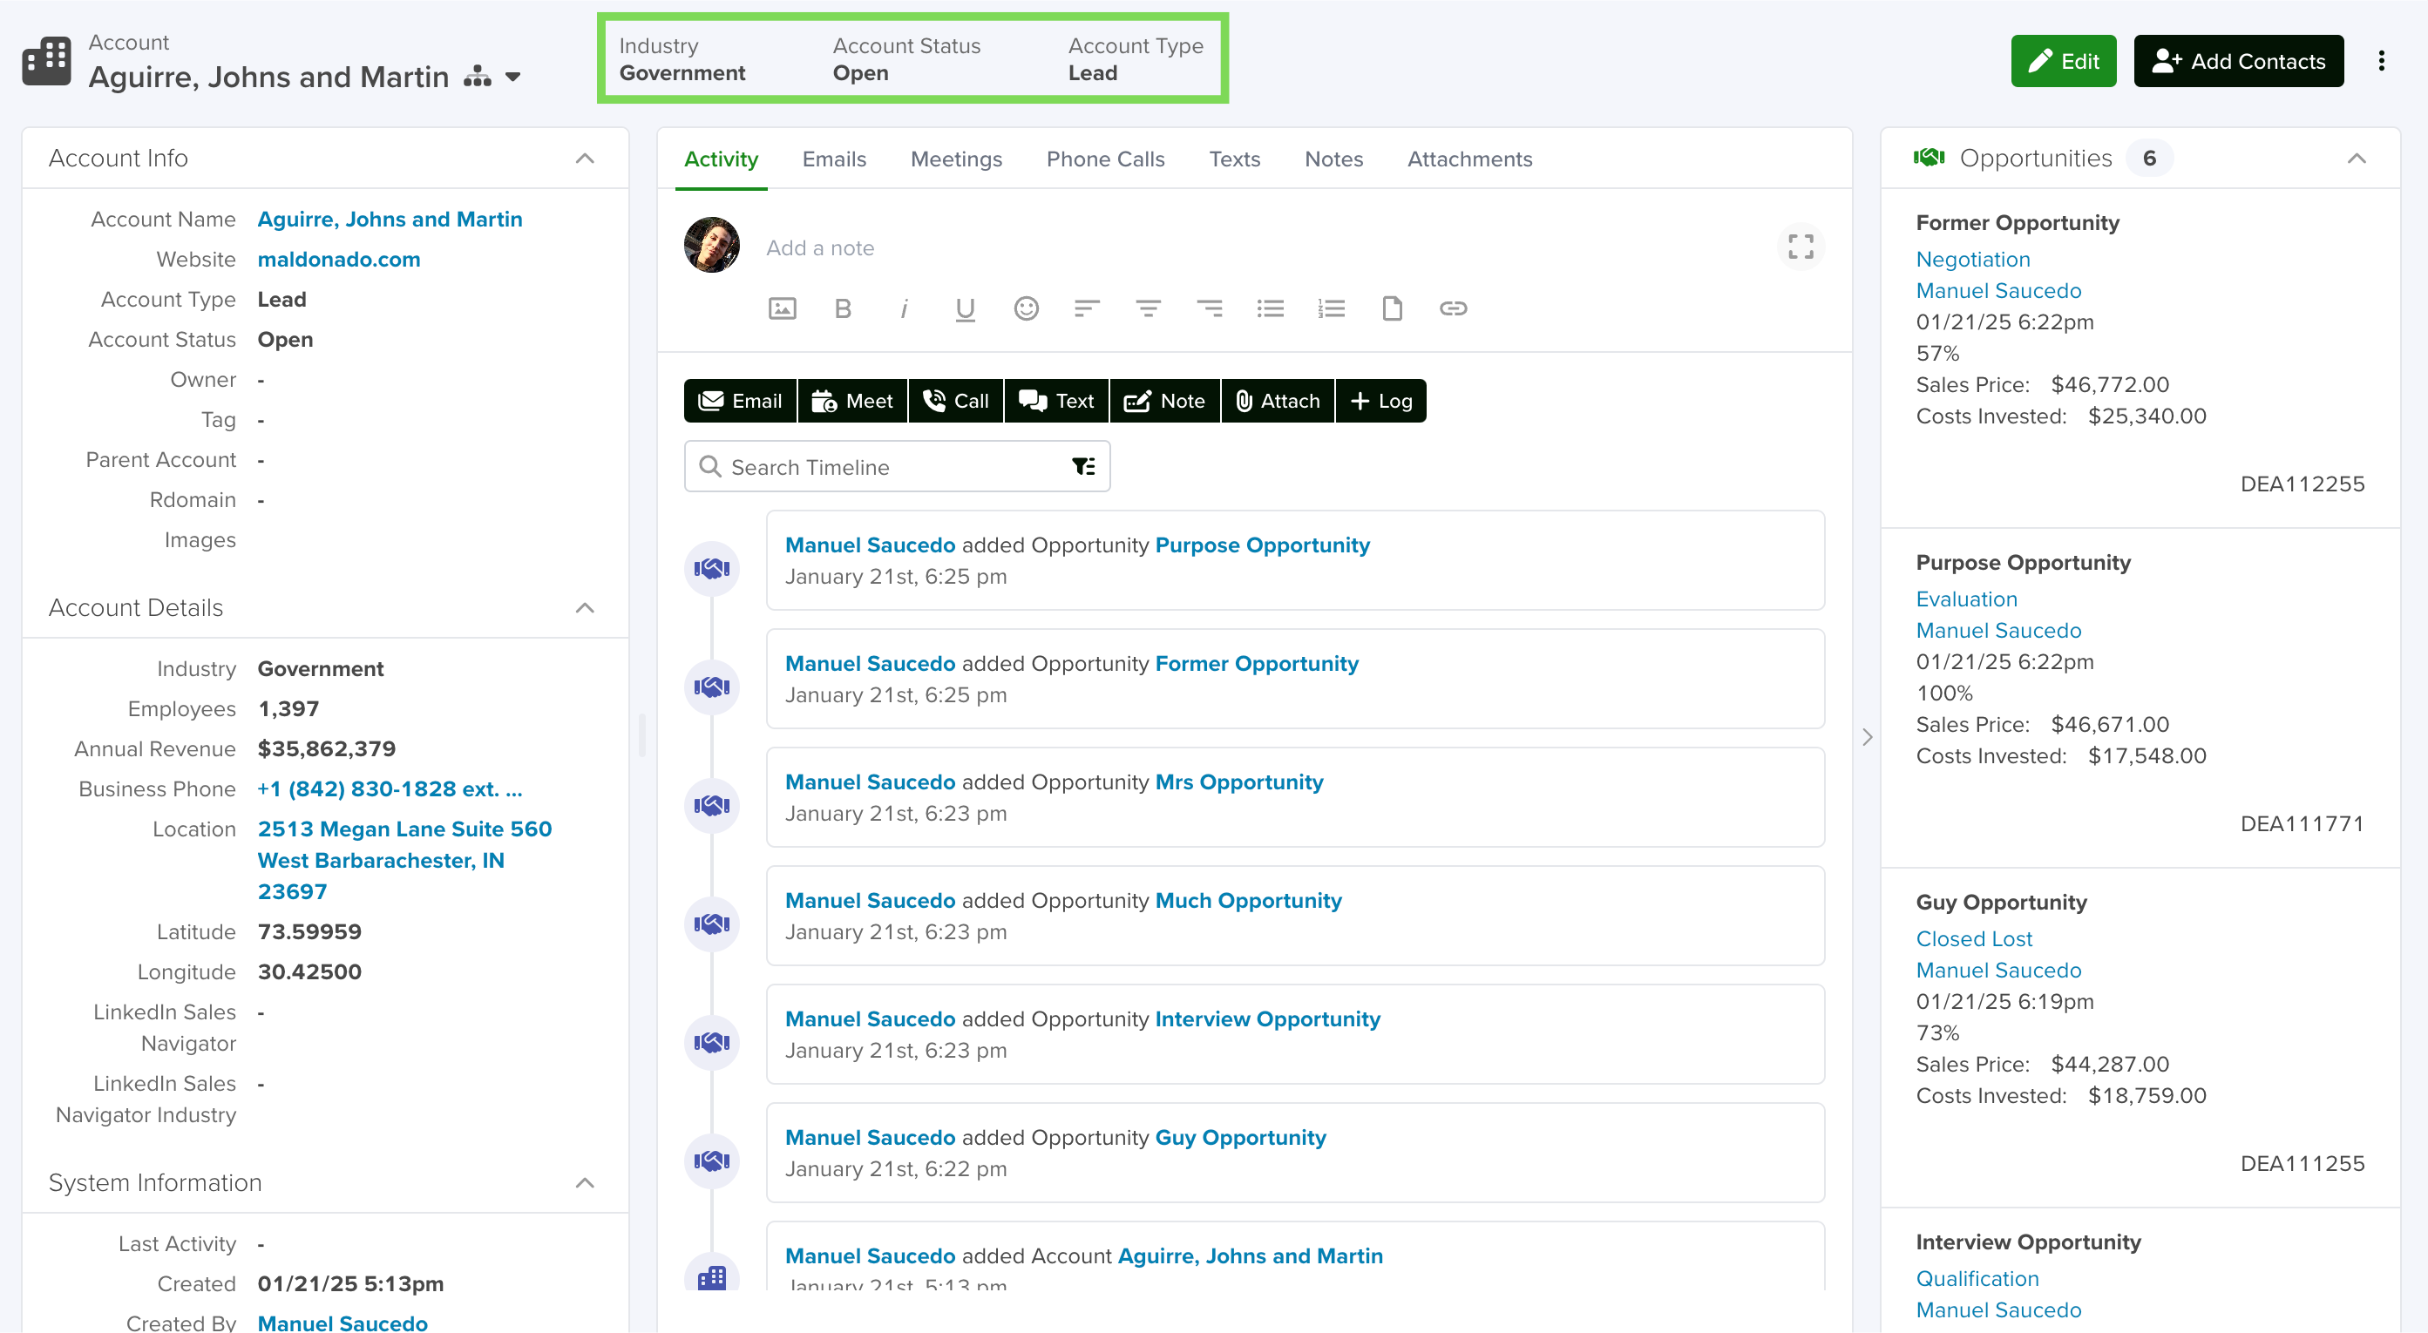
Task: Open the Purpose Opportunity timeline link
Action: 1262,545
